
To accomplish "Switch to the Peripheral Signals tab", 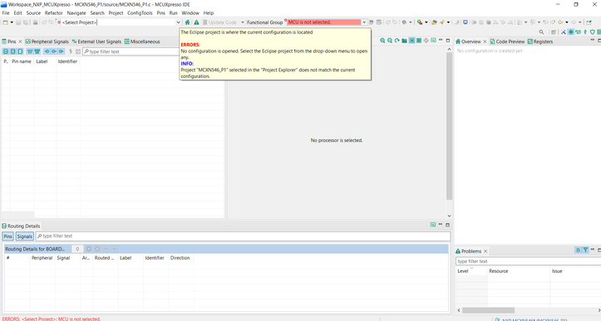I will [x=47, y=41].
